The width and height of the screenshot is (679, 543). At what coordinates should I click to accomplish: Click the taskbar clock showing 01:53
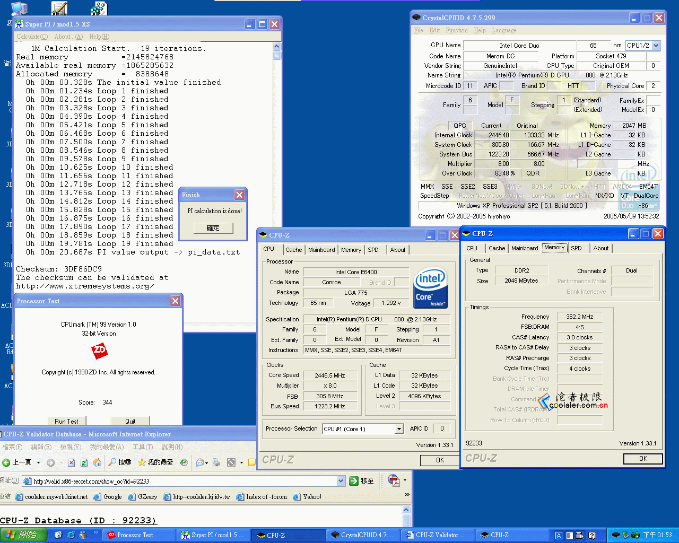(x=657, y=536)
